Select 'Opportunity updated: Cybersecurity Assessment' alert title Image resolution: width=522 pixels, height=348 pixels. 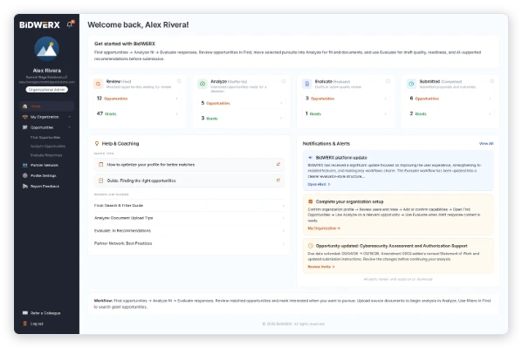(x=391, y=246)
